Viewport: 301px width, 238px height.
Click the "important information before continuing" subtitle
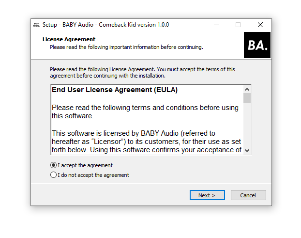click(126, 47)
